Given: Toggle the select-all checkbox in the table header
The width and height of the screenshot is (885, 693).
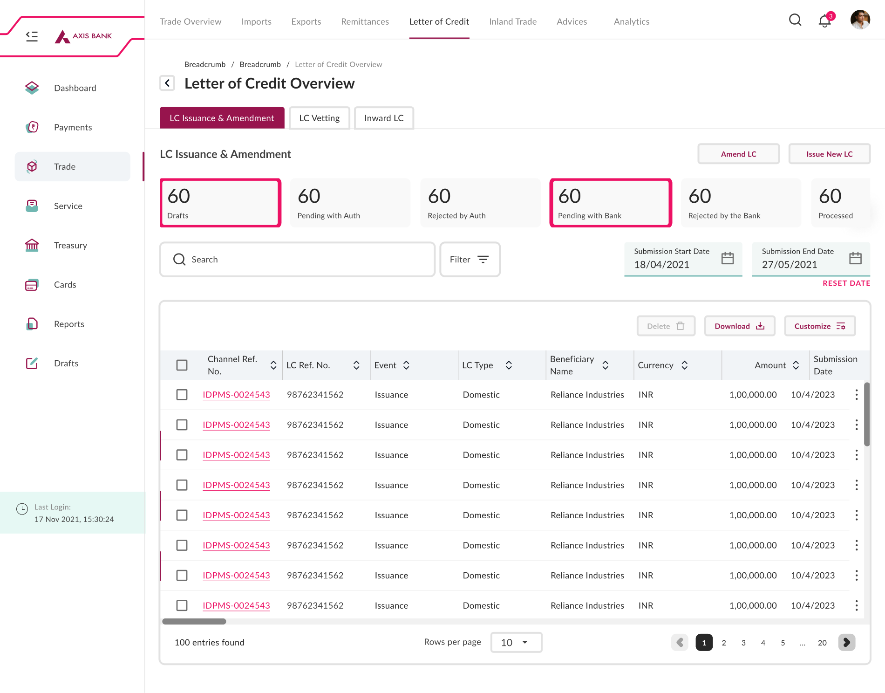Looking at the screenshot, I should click(182, 365).
